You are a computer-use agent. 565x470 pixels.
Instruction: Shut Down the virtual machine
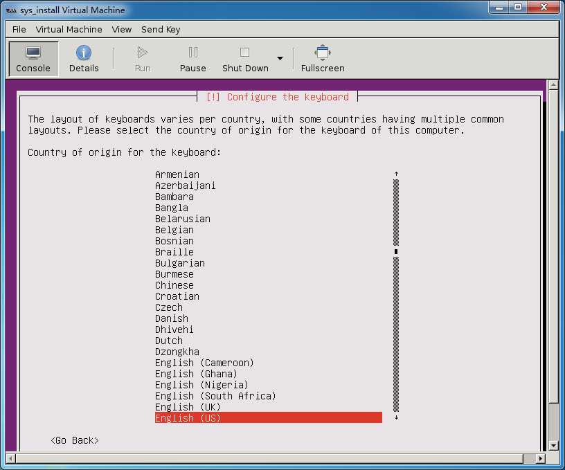tap(245, 59)
